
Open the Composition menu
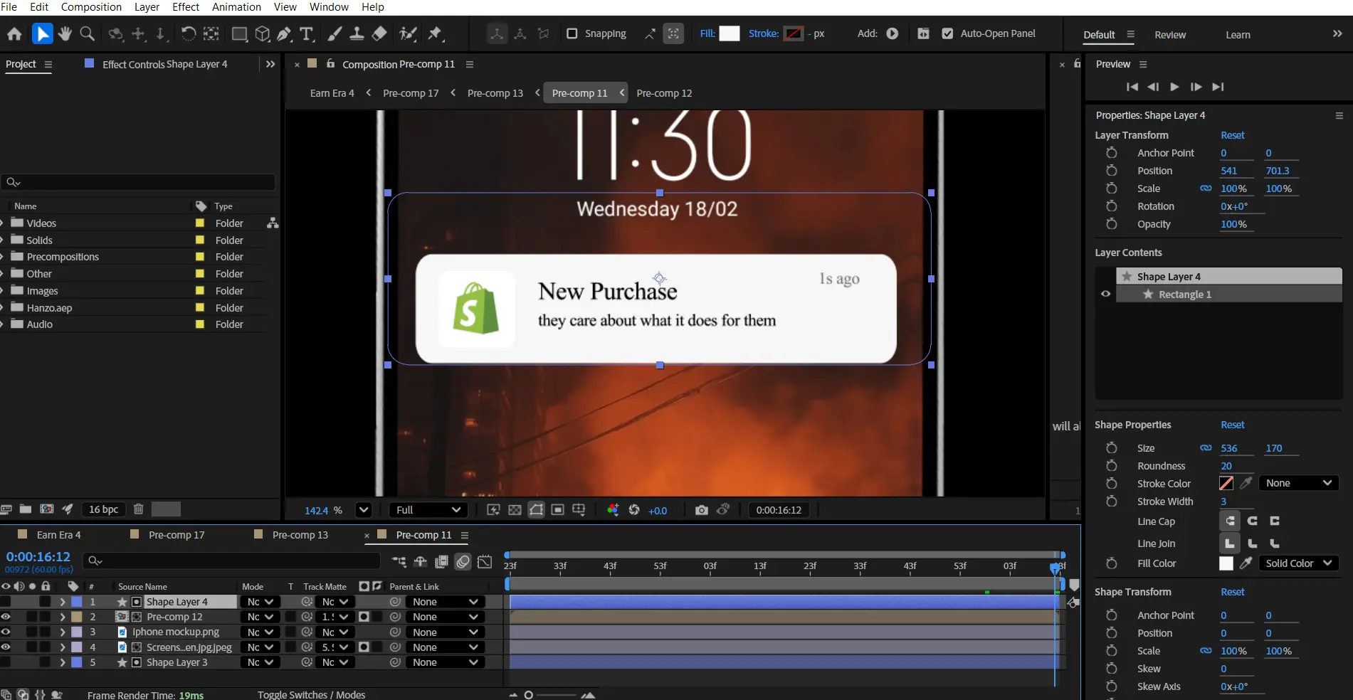click(x=91, y=7)
